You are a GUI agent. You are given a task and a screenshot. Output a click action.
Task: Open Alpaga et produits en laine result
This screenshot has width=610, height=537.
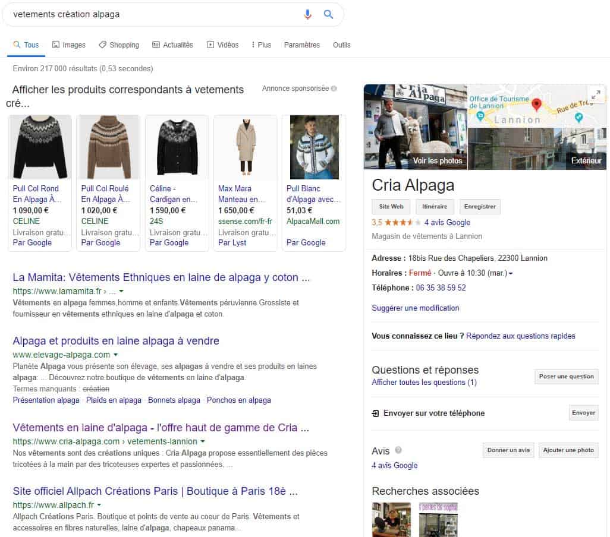click(x=116, y=341)
